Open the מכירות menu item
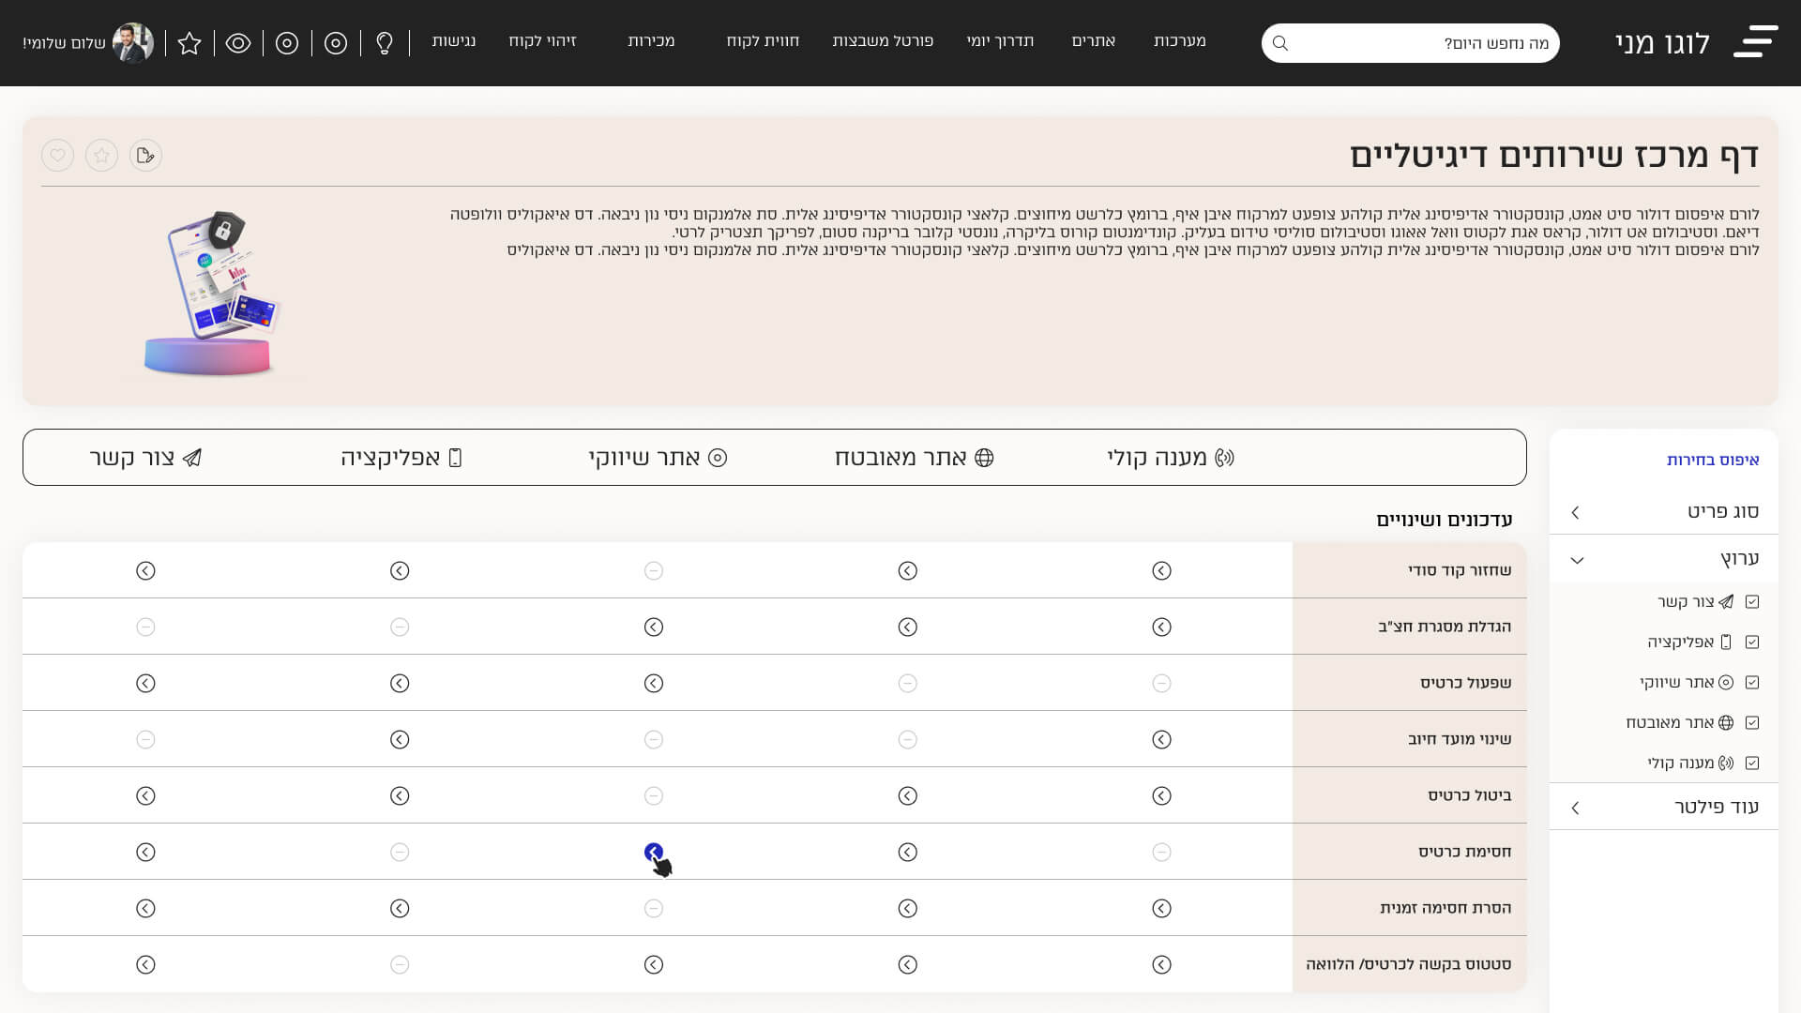Image resolution: width=1801 pixels, height=1013 pixels. (651, 41)
